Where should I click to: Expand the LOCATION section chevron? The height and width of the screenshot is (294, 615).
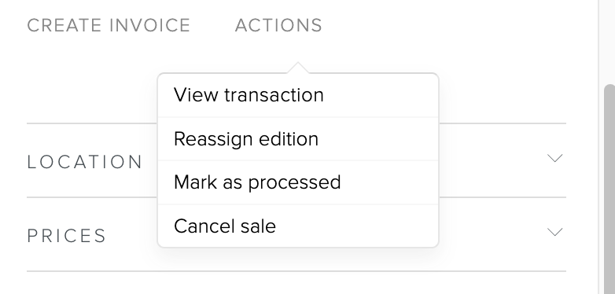554,158
